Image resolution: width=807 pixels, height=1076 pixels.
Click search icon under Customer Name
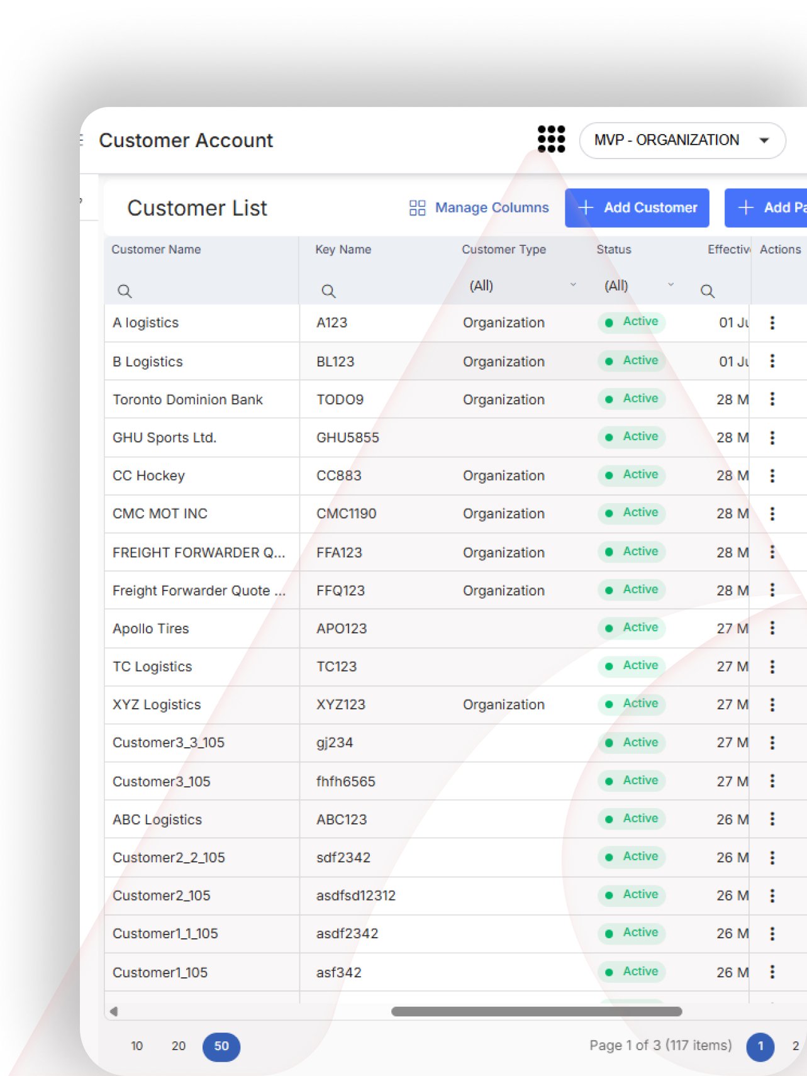point(125,291)
